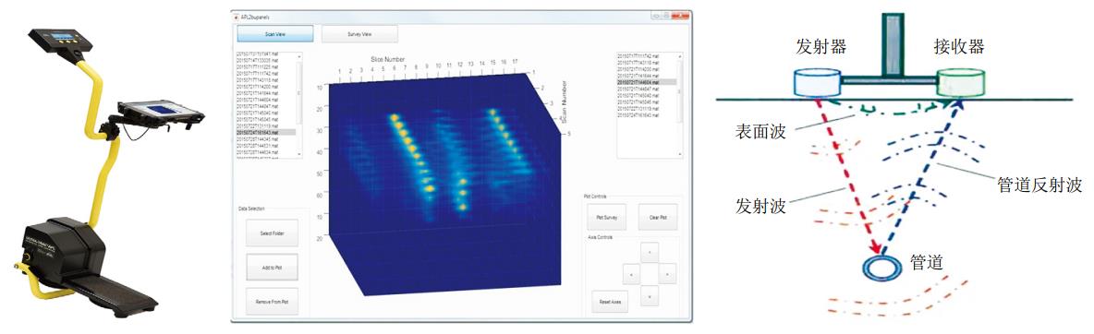This screenshot has width=1094, height=334.
Task: Click the Select Folder button
Action: (x=272, y=233)
